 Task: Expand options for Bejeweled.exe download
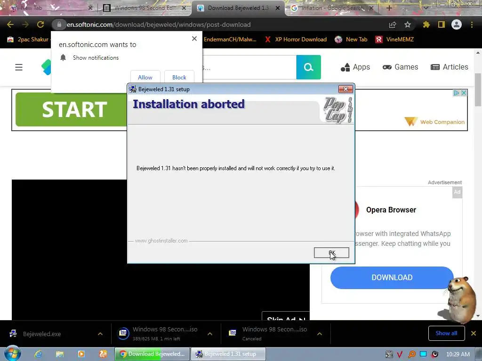(x=100, y=334)
